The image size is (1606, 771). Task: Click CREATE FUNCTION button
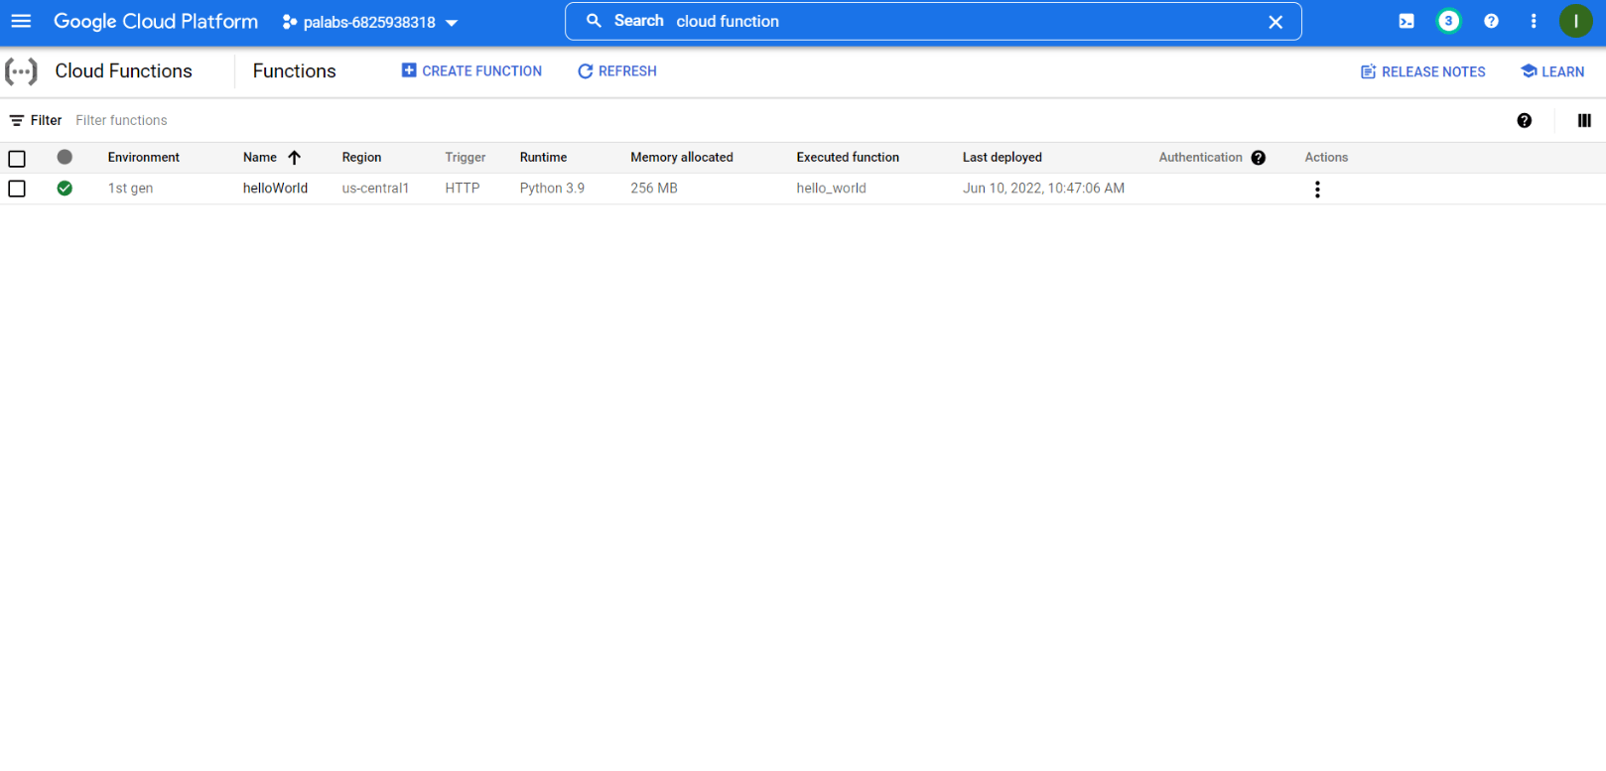(471, 71)
